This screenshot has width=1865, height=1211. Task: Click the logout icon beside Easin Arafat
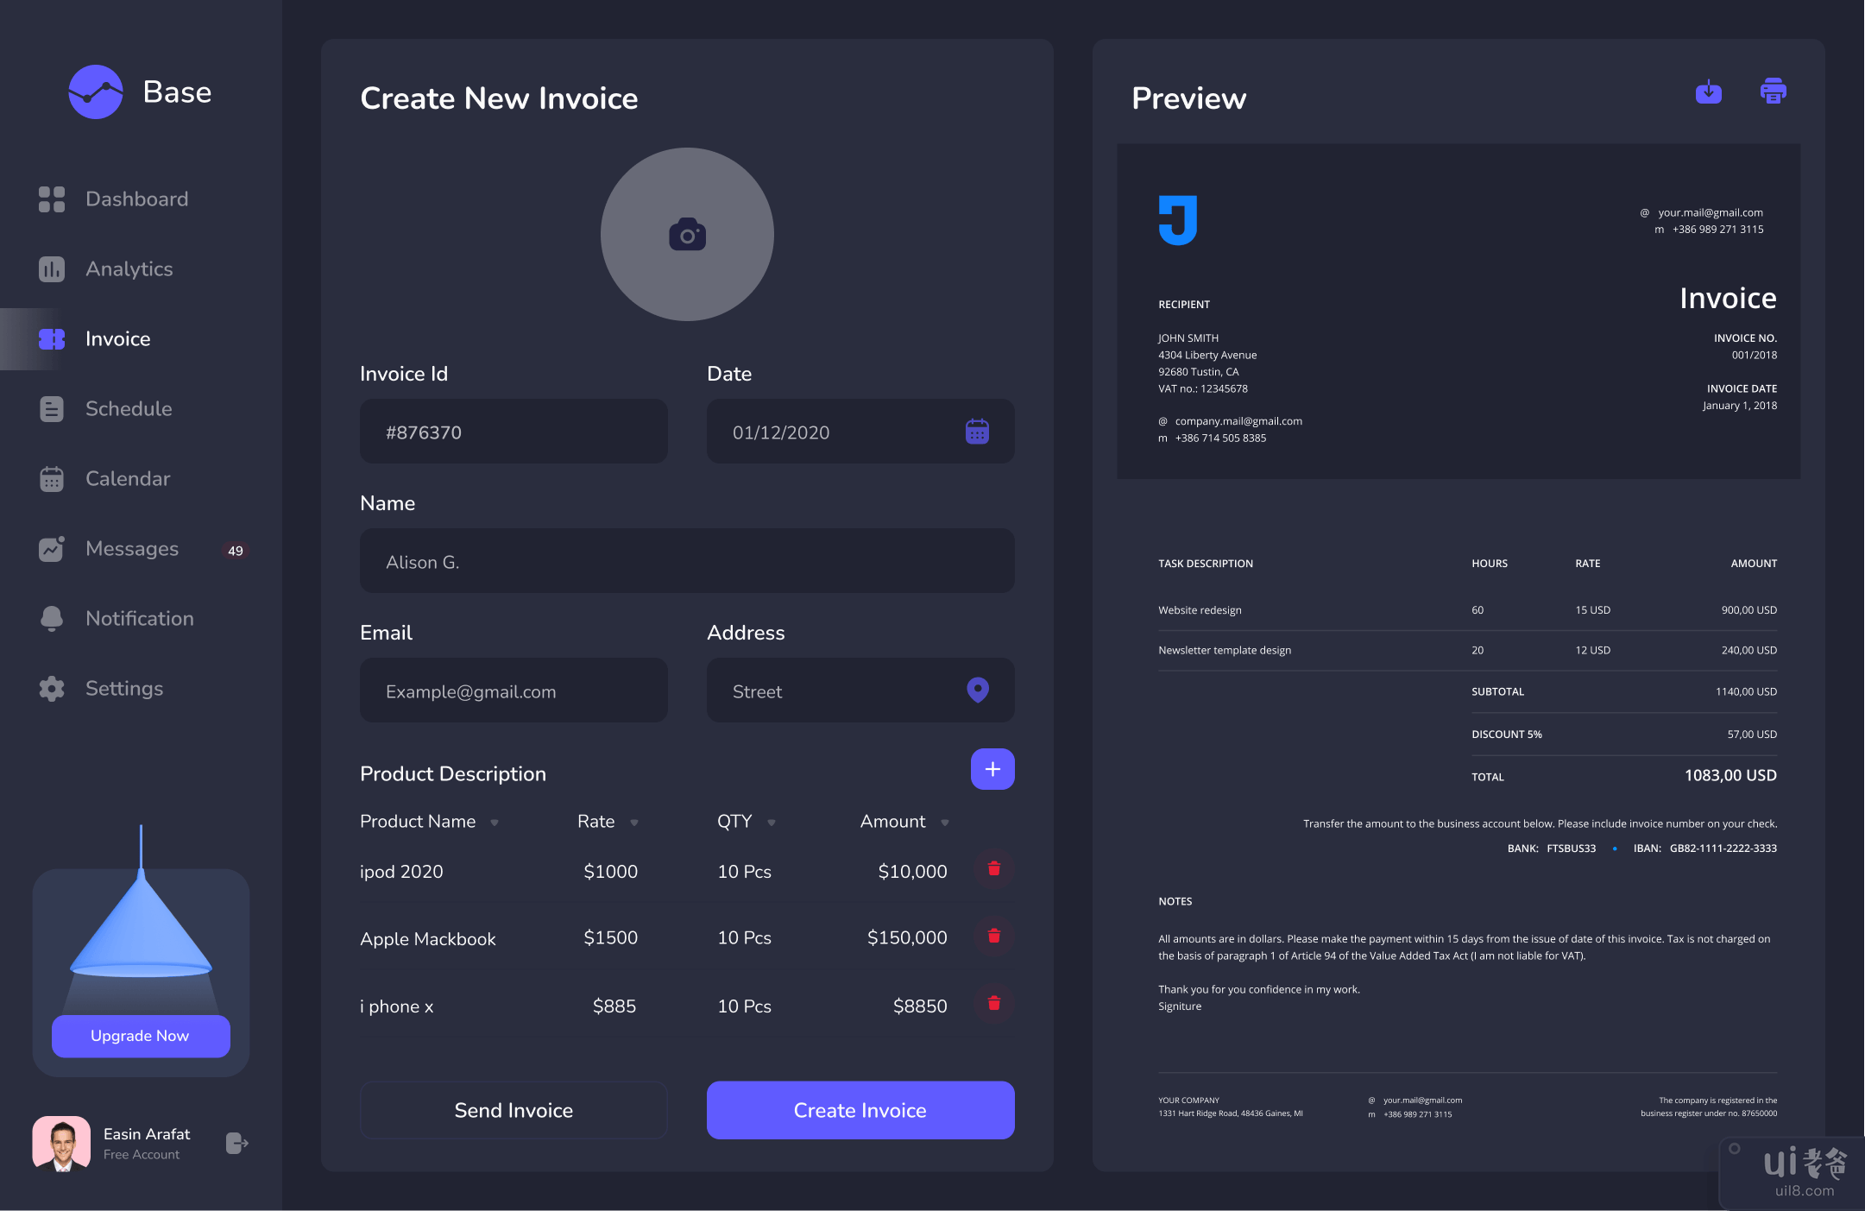coord(236,1143)
